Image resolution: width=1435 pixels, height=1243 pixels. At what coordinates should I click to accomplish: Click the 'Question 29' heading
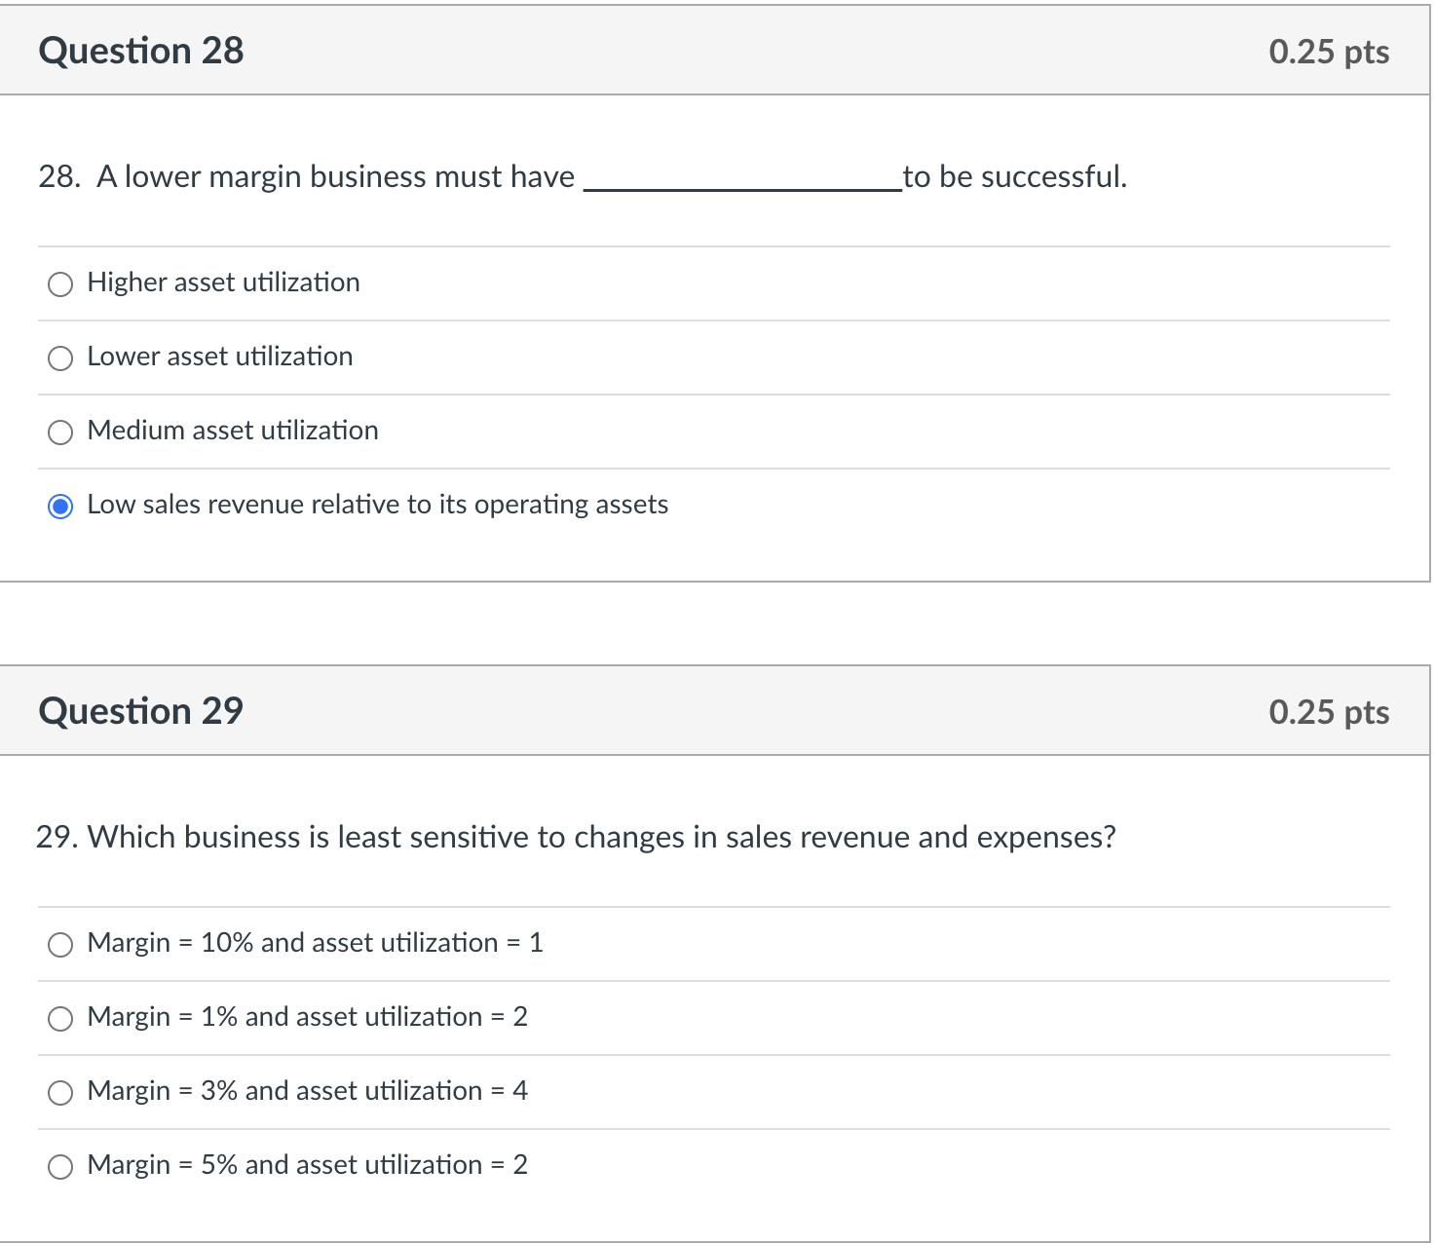tap(141, 711)
